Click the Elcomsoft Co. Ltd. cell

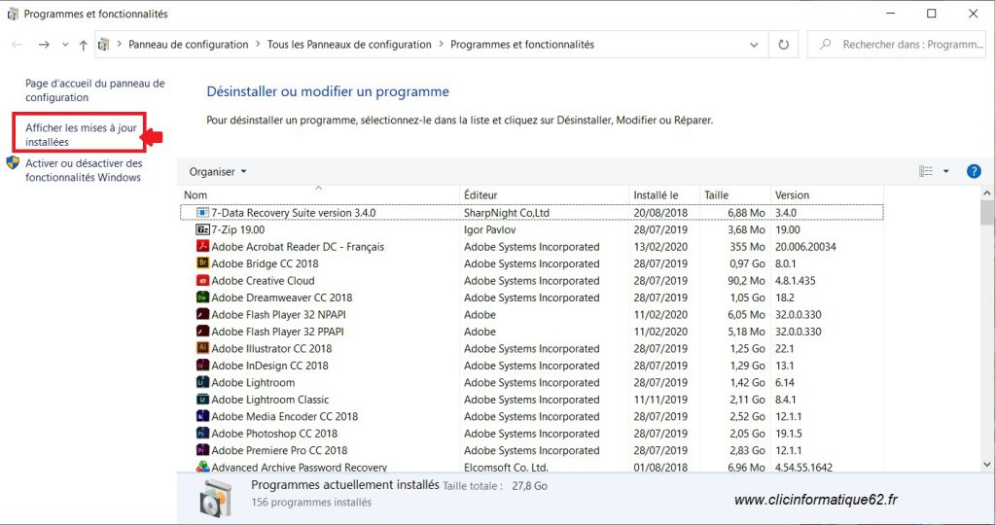pyautogui.click(x=506, y=468)
